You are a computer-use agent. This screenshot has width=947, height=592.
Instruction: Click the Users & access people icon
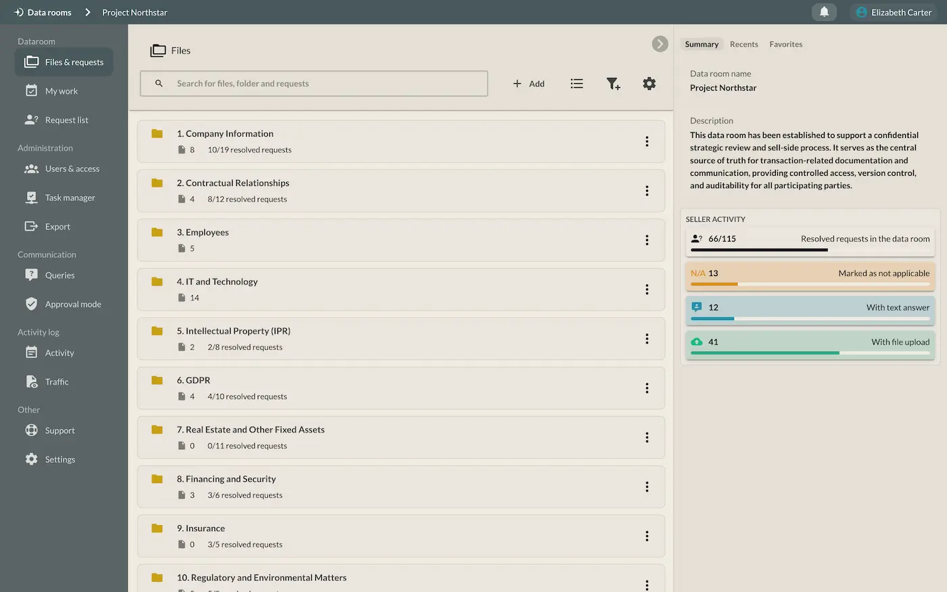(31, 168)
